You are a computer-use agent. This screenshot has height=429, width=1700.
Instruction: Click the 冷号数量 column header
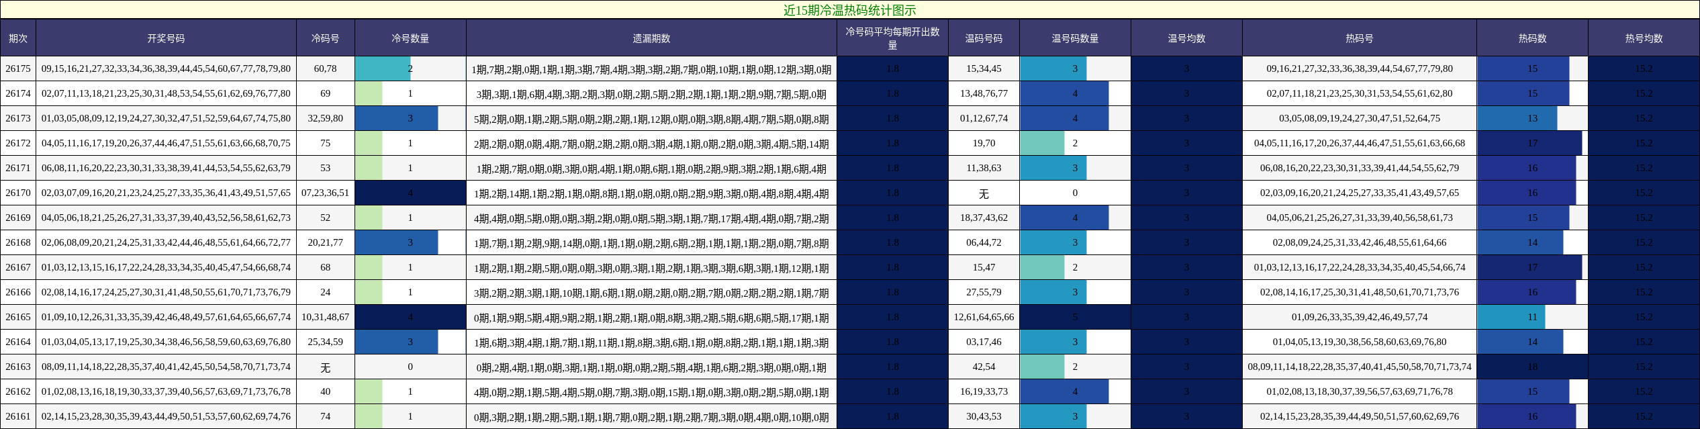pos(410,38)
